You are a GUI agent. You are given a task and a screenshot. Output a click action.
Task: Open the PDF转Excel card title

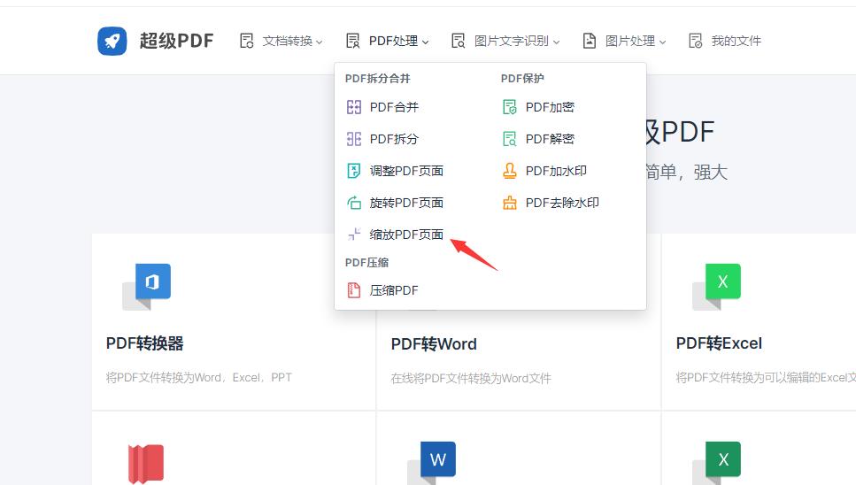719,343
